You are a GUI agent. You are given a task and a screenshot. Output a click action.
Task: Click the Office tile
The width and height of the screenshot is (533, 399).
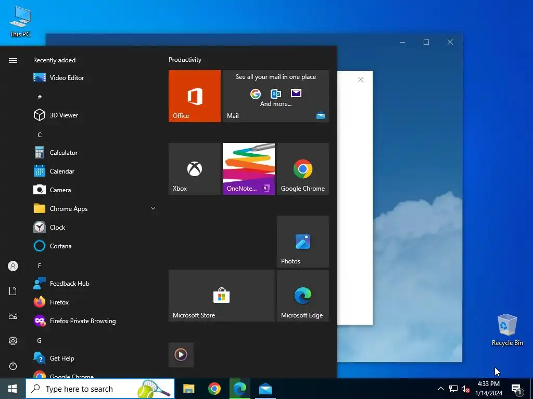195,96
